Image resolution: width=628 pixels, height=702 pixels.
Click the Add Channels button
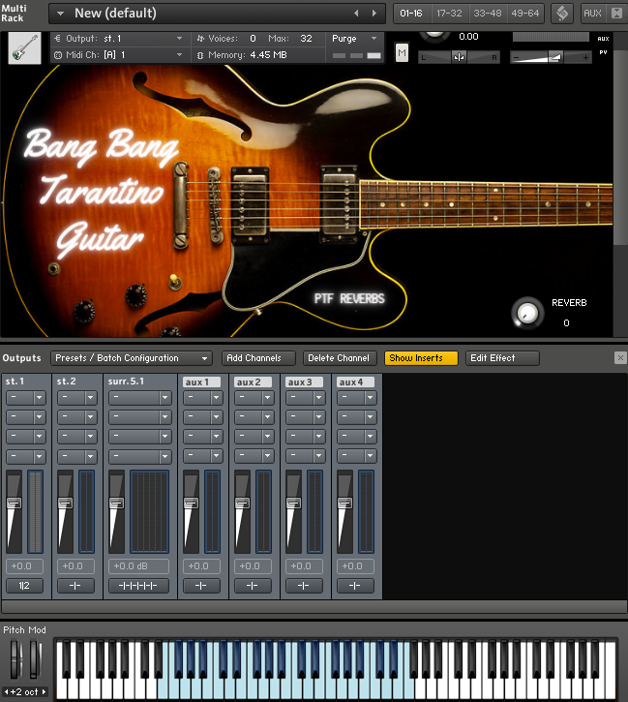(256, 358)
